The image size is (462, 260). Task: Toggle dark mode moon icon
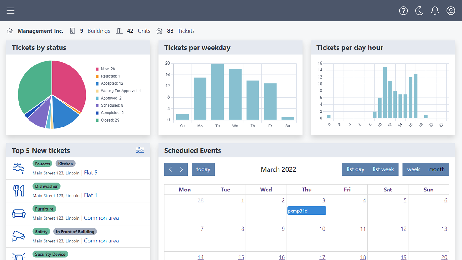(x=419, y=11)
